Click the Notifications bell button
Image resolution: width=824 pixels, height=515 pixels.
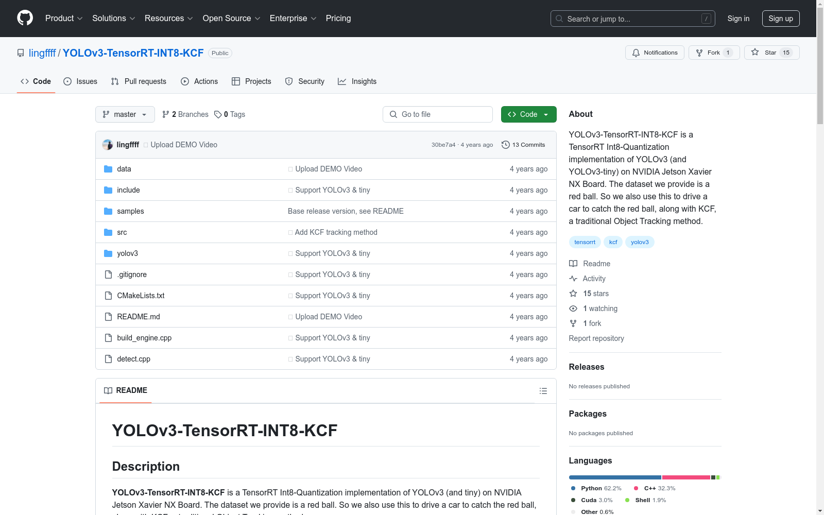click(x=655, y=53)
